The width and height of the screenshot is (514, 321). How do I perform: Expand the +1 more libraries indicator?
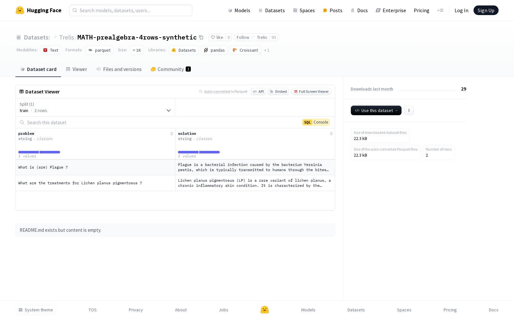pos(267,50)
